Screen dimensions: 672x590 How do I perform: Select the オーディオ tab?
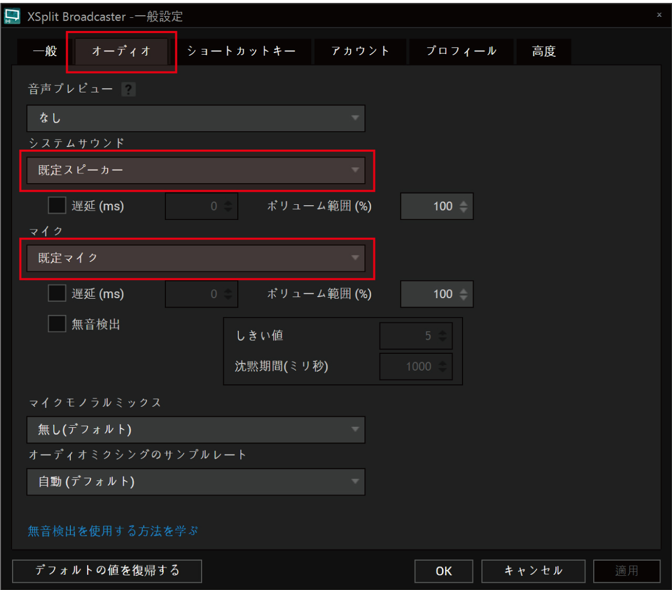coord(121,51)
